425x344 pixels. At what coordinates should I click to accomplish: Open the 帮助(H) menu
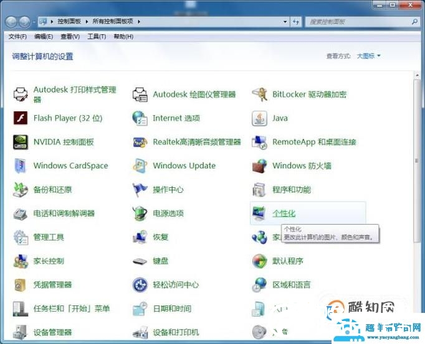click(x=123, y=37)
